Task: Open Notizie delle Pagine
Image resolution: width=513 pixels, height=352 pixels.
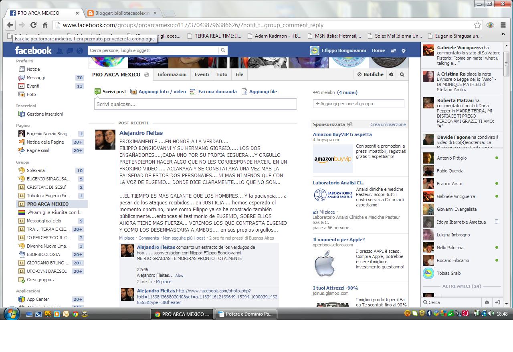Action: (45, 142)
